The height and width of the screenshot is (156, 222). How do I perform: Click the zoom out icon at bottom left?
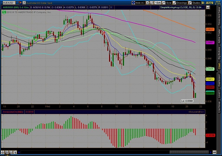(x=11, y=152)
